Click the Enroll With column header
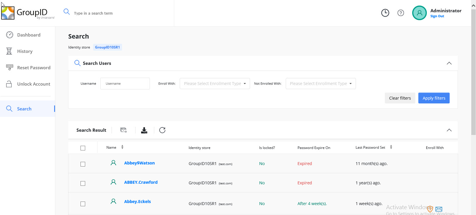The width and height of the screenshot is (476, 215). 435,148
